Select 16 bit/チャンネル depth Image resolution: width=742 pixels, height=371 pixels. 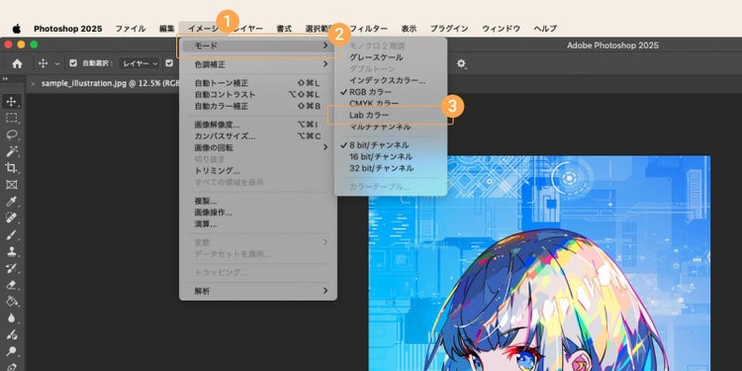click(391, 156)
